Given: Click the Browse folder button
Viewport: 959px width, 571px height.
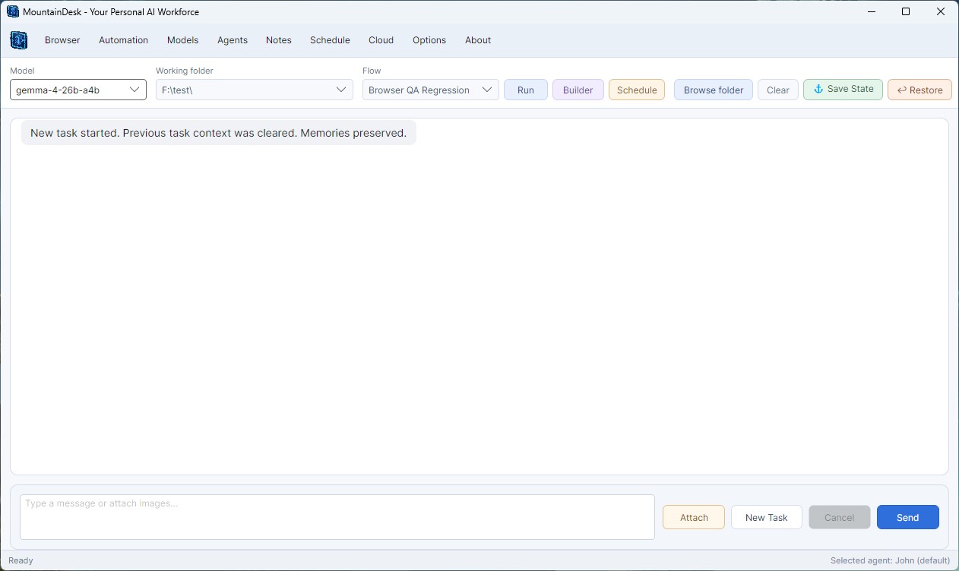Looking at the screenshot, I should click(x=714, y=90).
